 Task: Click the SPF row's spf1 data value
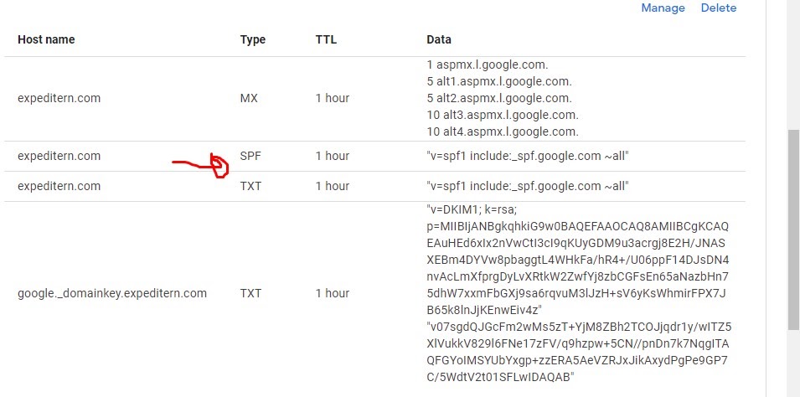point(528,156)
